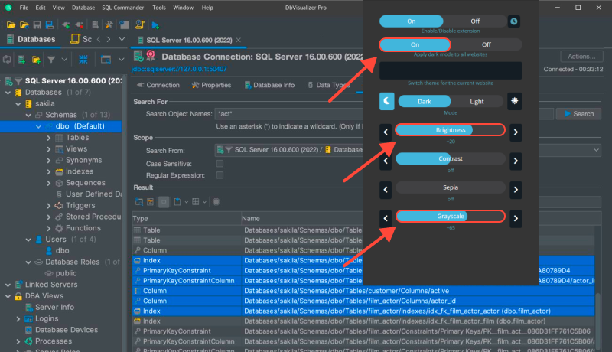Click the connect plug icon with green plus
Screen dimensions: 612x352
click(x=66, y=25)
